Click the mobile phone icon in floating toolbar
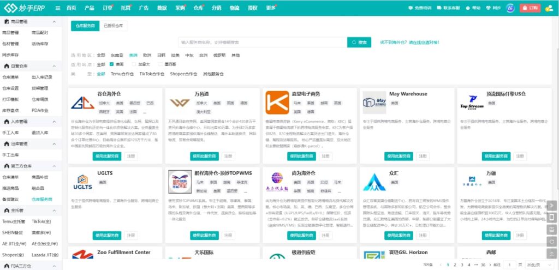559x270 pixels. click(551, 217)
